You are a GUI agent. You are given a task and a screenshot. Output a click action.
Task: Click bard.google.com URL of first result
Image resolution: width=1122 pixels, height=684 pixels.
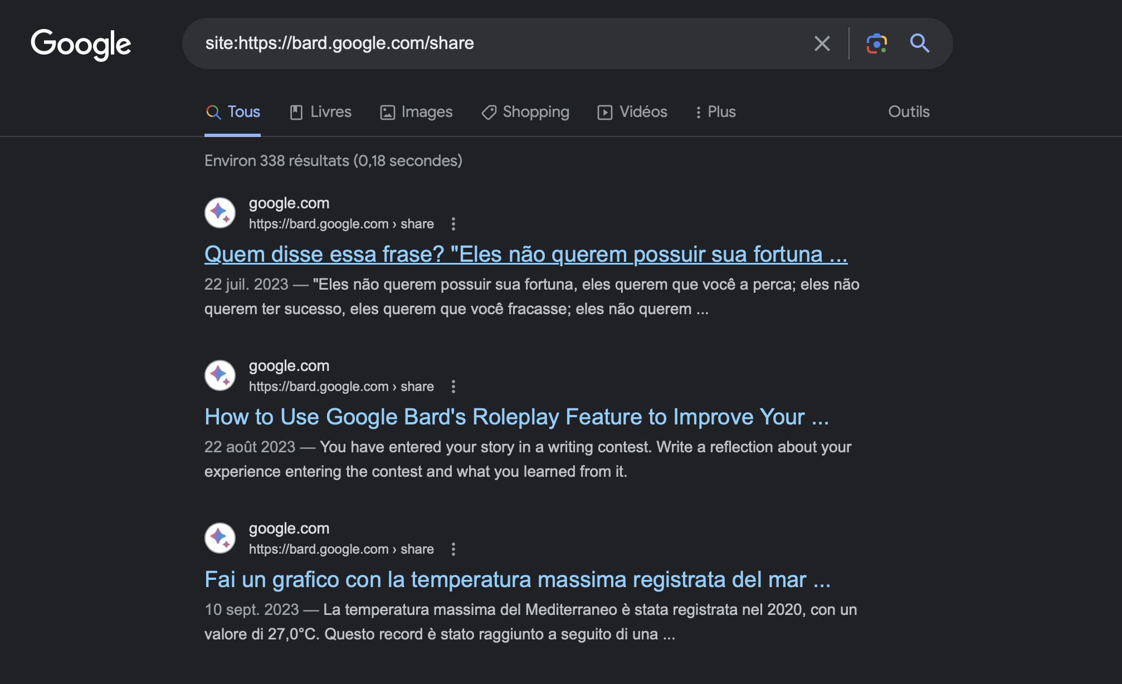341,224
